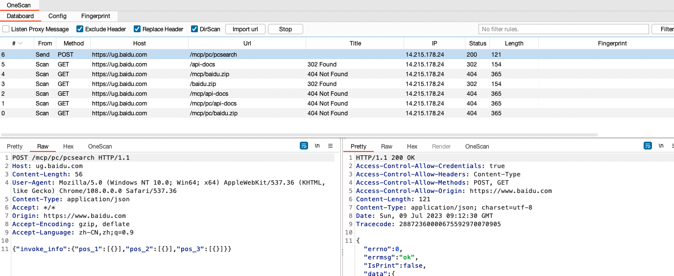This screenshot has height=276, width=674.
Task: Sort table by the Host column header
Action: tap(140, 43)
